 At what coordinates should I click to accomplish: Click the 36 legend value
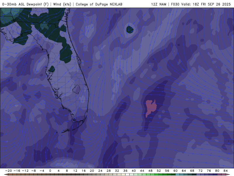(x=125, y=171)
